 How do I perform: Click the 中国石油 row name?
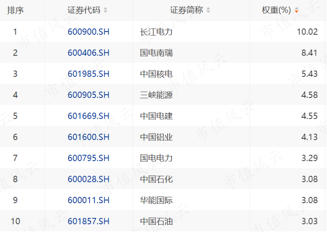(156, 221)
